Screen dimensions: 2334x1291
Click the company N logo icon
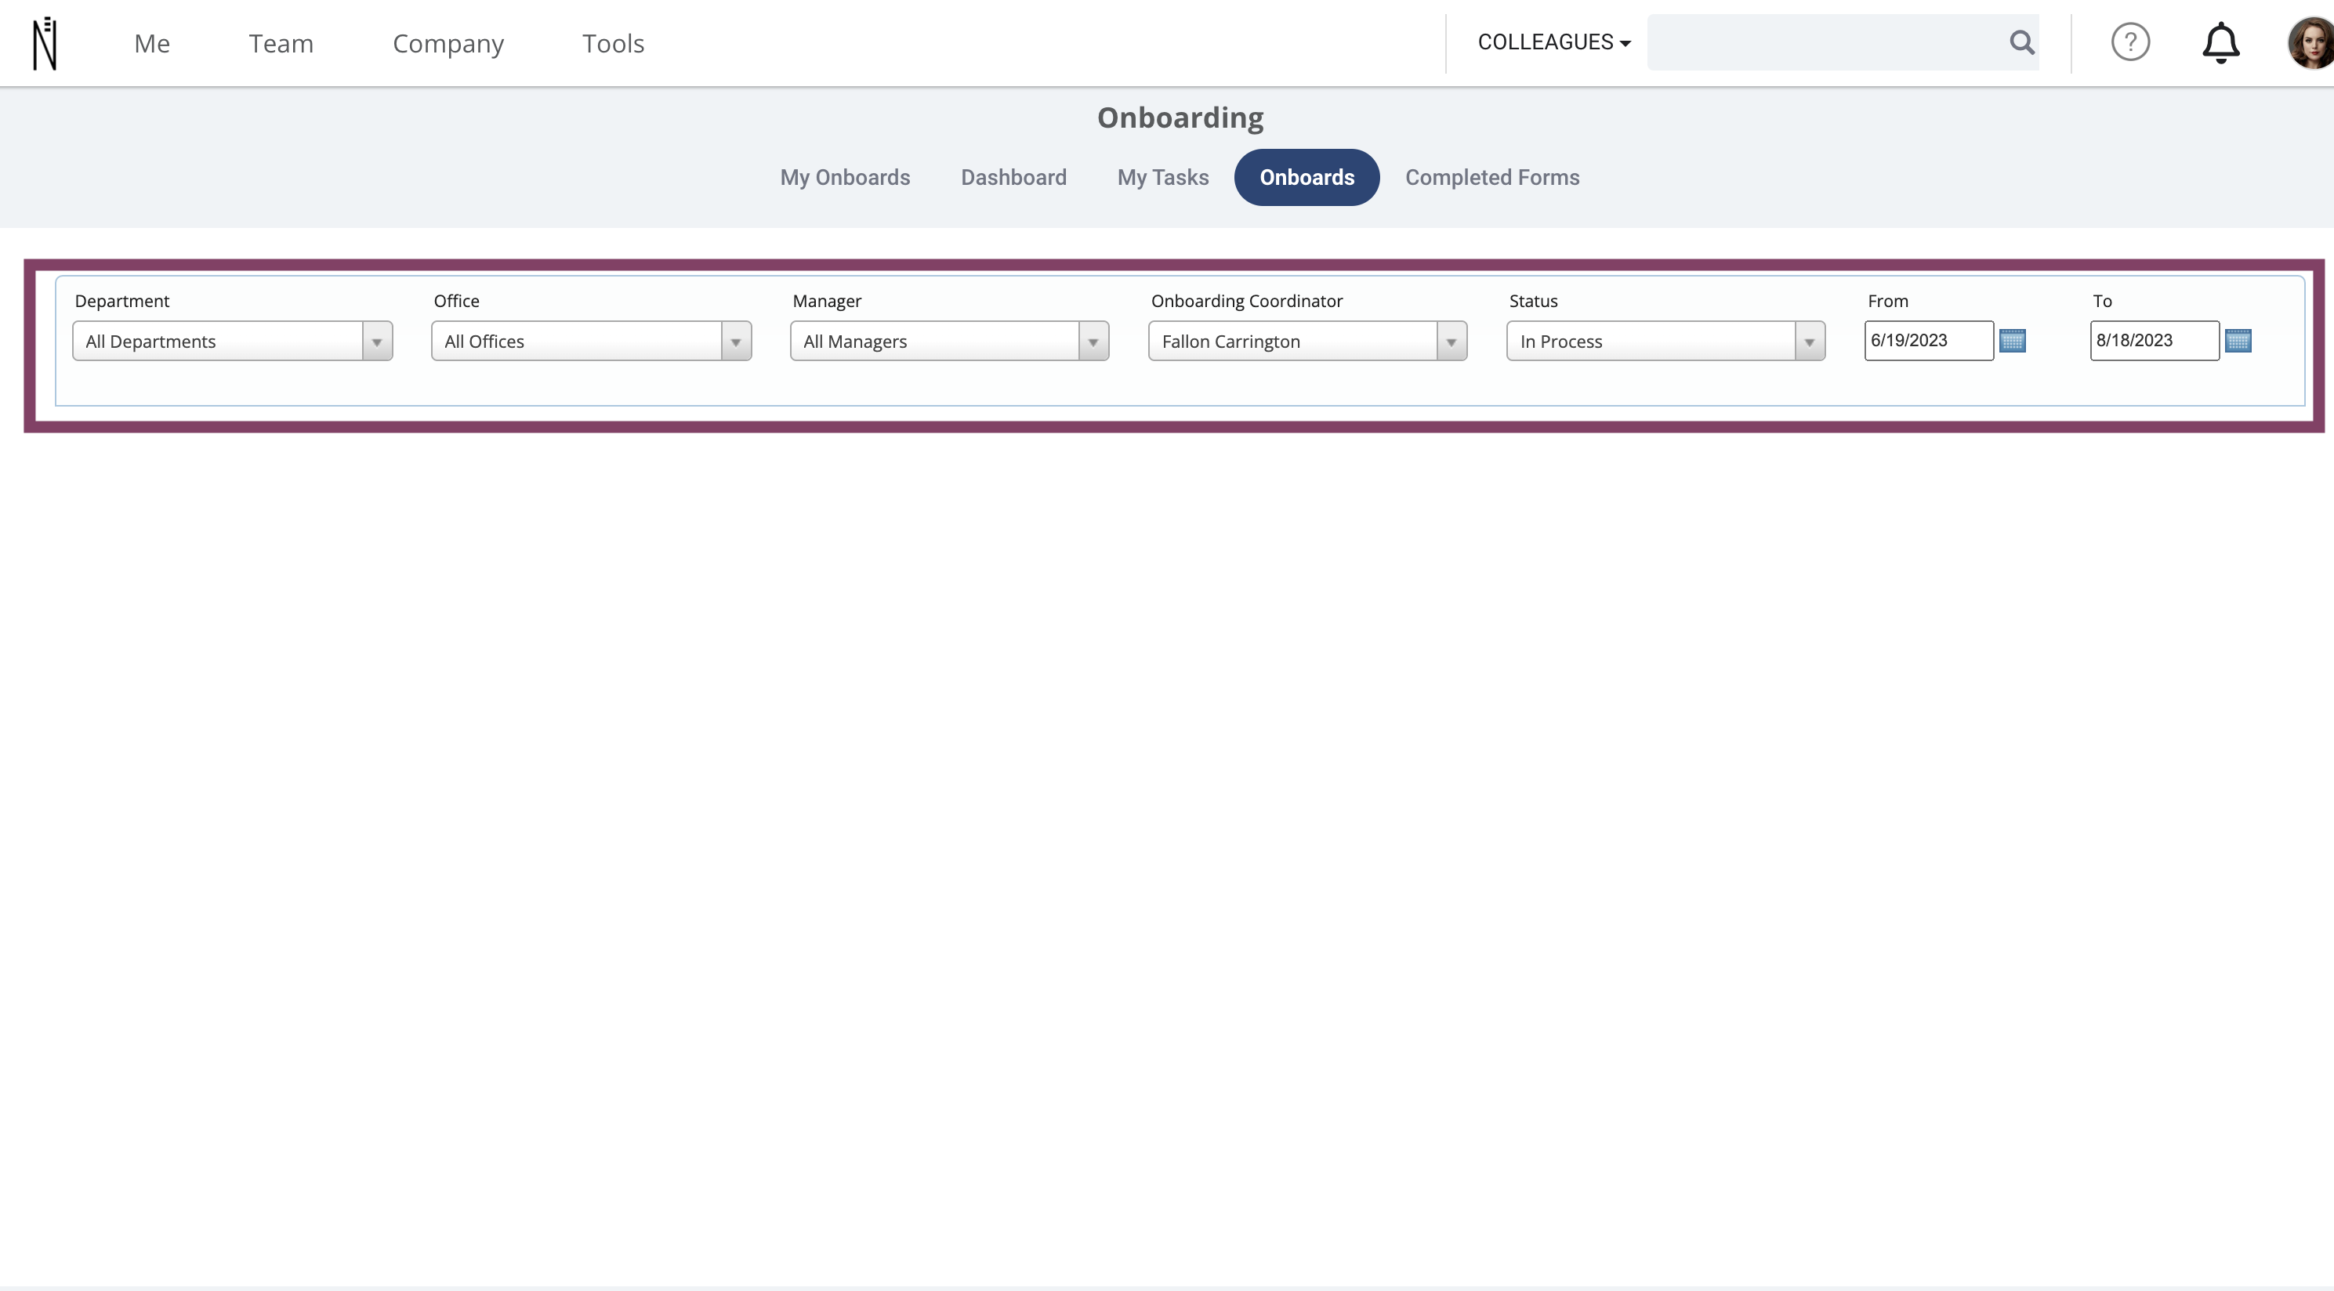45,43
